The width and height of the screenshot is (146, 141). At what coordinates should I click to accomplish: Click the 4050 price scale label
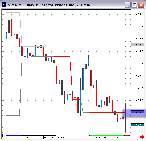(139, 88)
